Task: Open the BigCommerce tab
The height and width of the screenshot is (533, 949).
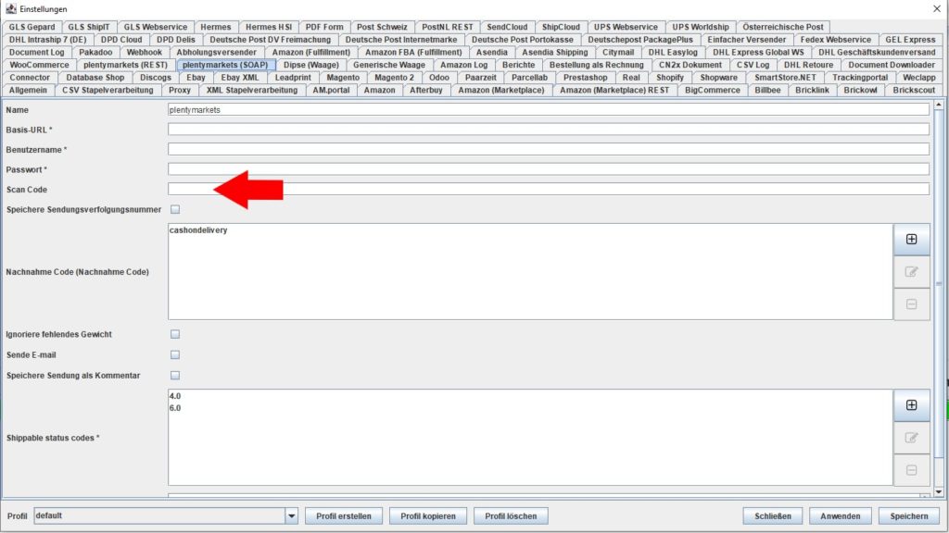Action: [713, 90]
